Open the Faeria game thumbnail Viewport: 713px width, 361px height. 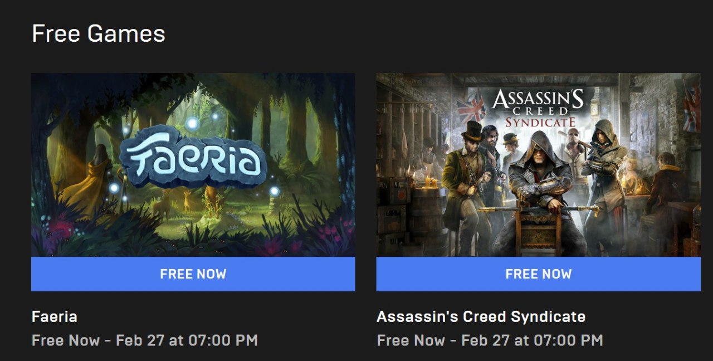[193, 165]
